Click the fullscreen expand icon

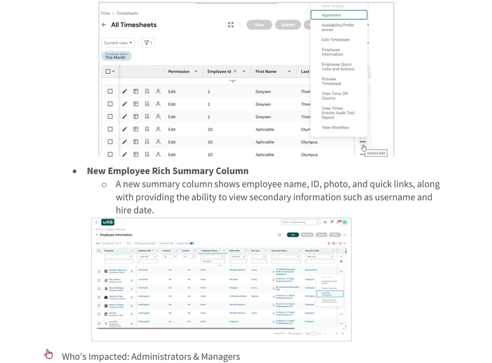coord(231,25)
